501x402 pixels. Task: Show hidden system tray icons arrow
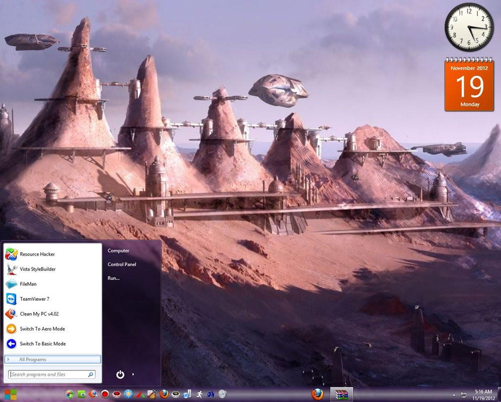pyautogui.click(x=454, y=395)
